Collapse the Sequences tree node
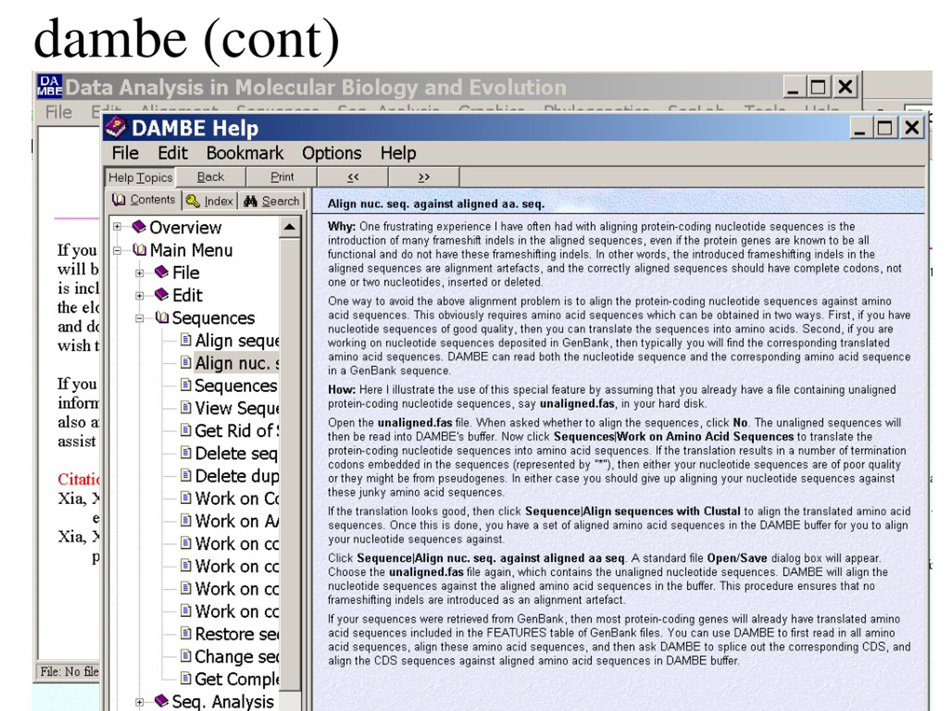Image resolution: width=948 pixels, height=711 pixels. click(x=139, y=318)
